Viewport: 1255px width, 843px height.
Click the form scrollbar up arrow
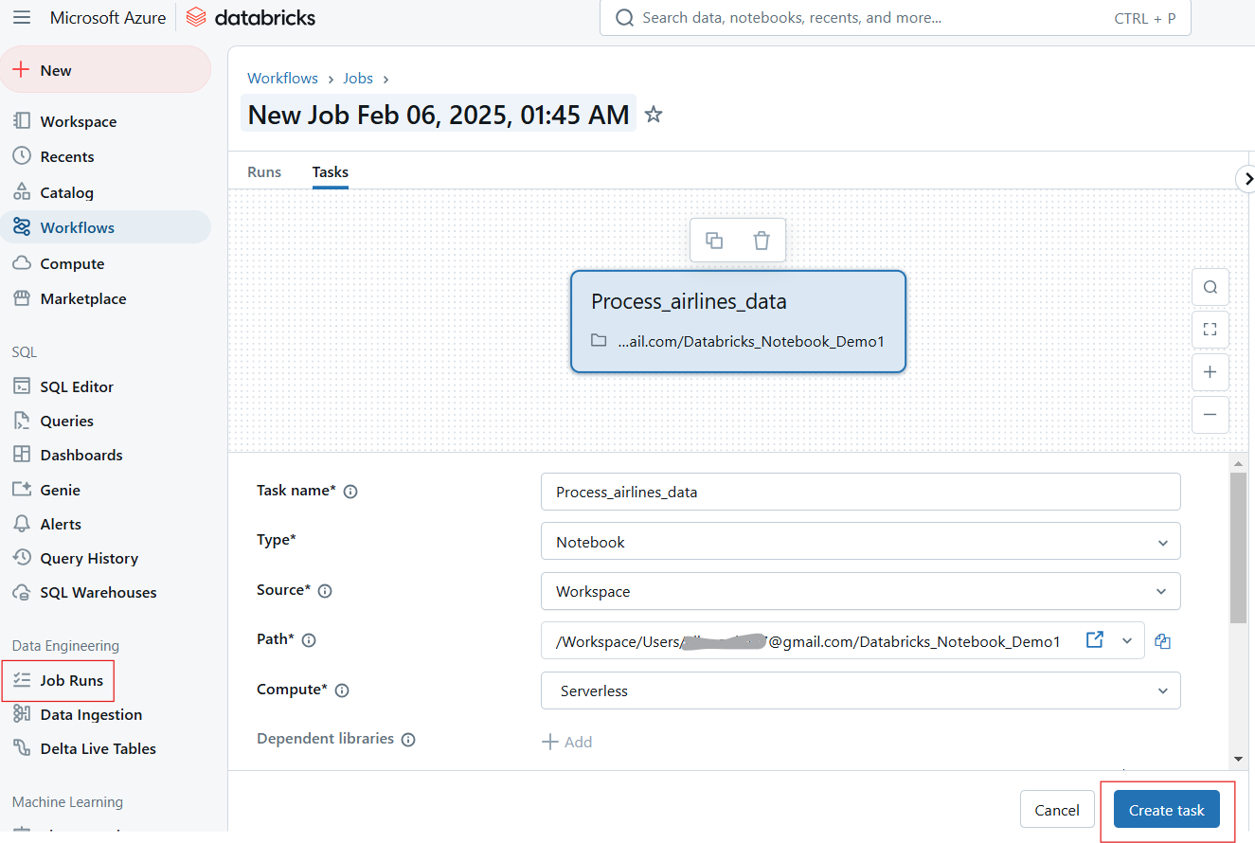coord(1238,463)
